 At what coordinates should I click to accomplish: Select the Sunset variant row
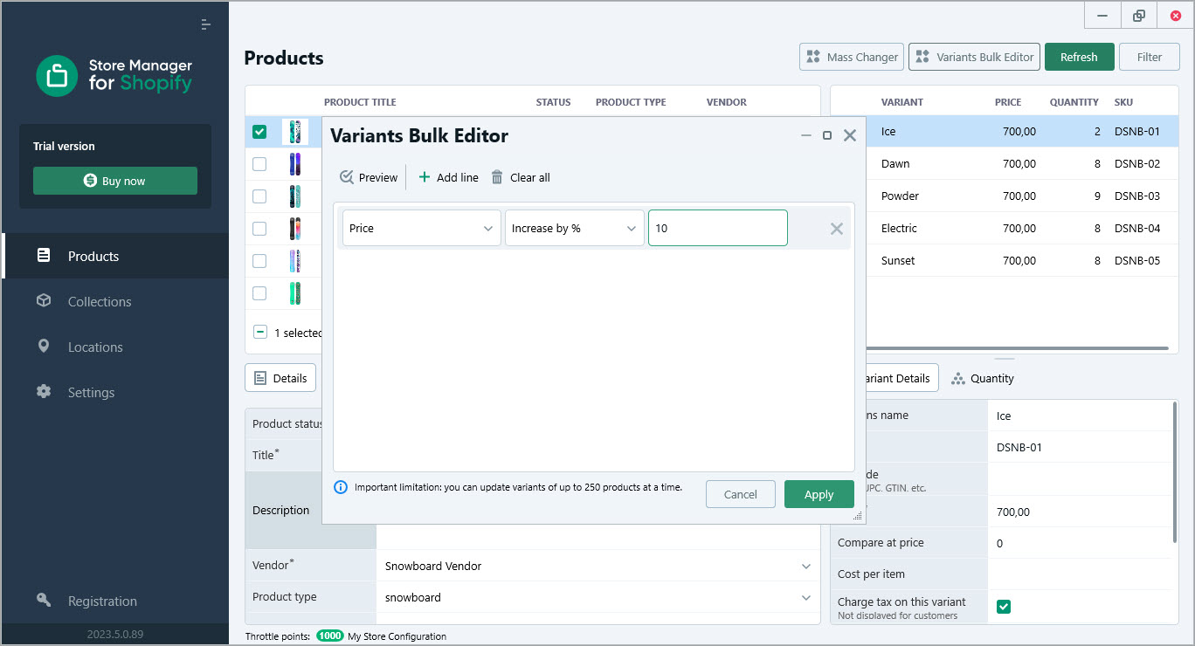pos(1022,260)
